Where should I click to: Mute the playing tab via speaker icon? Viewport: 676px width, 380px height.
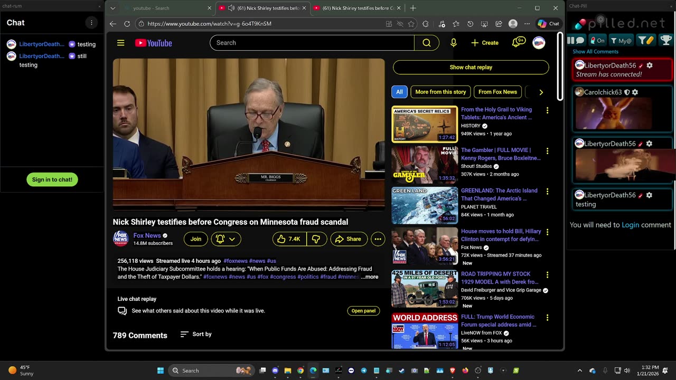tap(231, 8)
